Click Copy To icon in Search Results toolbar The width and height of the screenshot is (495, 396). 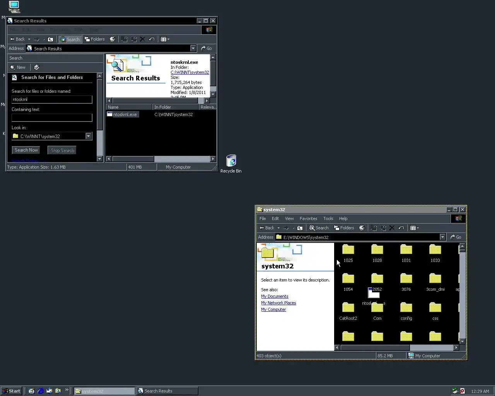pyautogui.click(x=133, y=39)
